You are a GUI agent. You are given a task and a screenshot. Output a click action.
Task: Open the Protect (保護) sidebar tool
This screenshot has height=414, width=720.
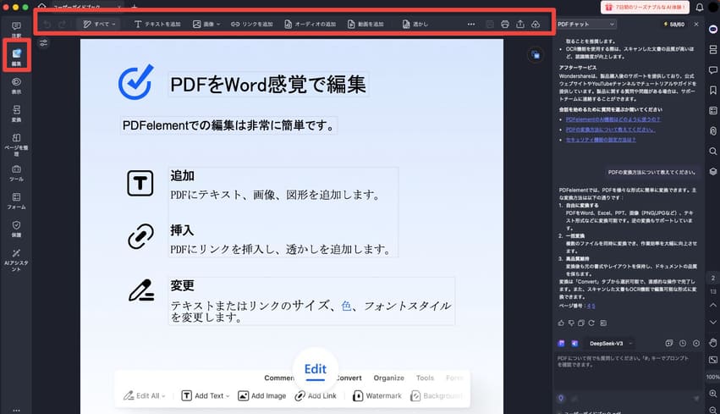(x=16, y=229)
